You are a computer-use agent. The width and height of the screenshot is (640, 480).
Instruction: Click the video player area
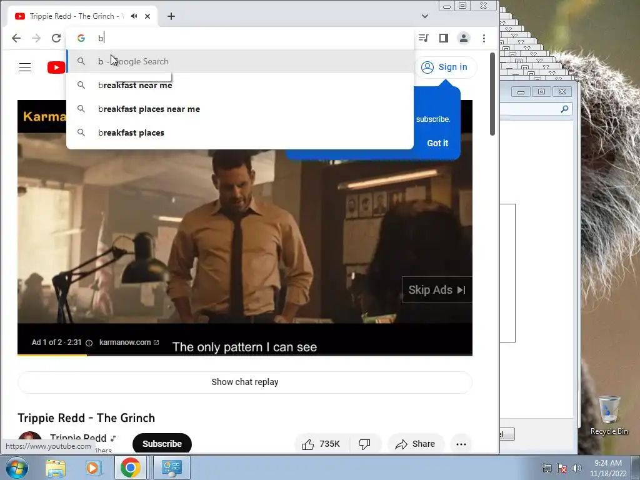[245, 227]
